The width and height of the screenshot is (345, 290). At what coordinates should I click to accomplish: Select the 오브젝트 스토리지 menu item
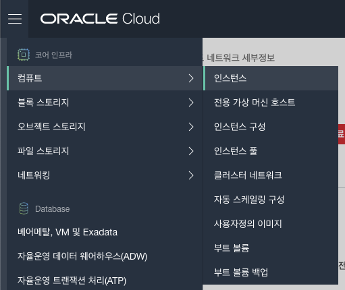[105, 127]
